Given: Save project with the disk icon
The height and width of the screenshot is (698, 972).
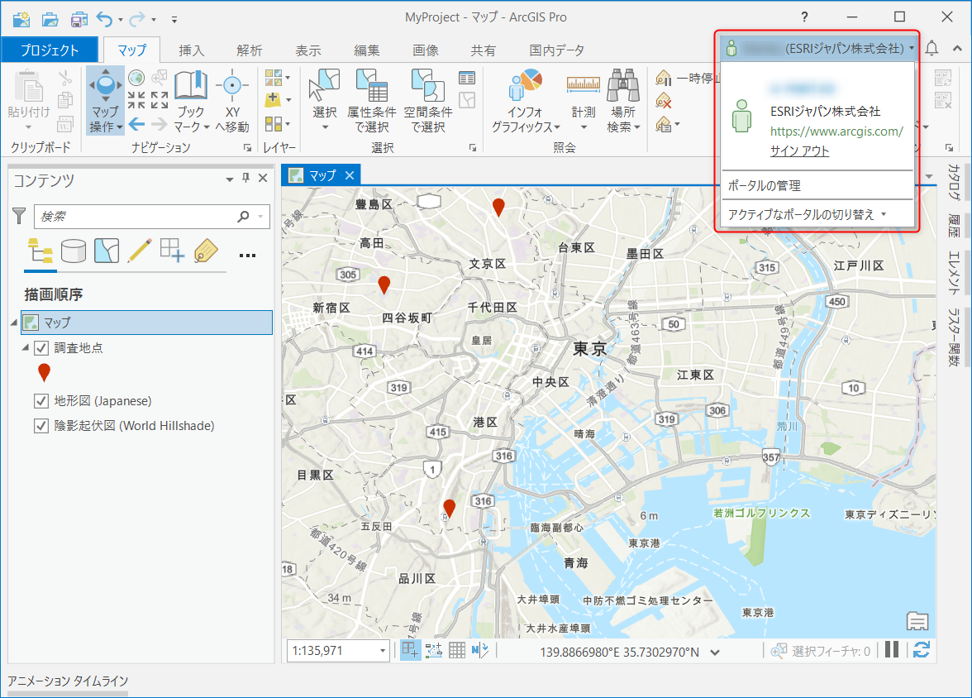Looking at the screenshot, I should 79,19.
